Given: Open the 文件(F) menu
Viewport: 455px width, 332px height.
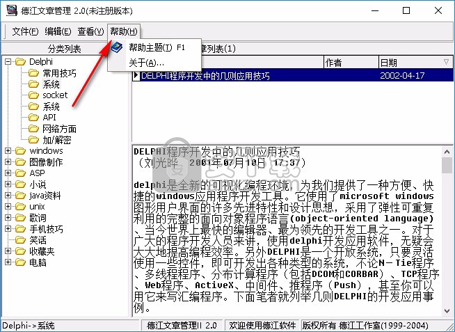Looking at the screenshot, I should coord(25,31).
